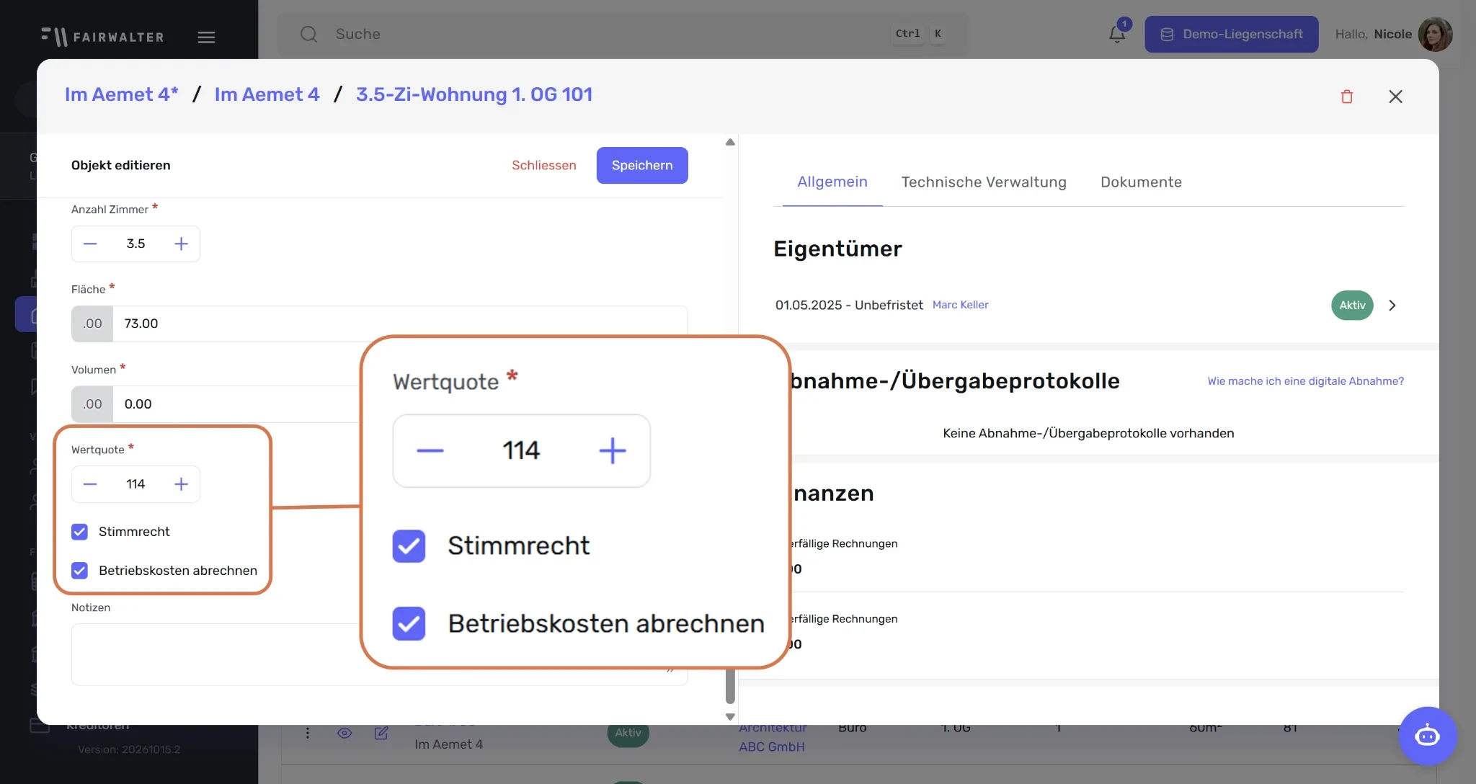
Task: Decrease Wertquote with small minus button
Action: coord(90,484)
